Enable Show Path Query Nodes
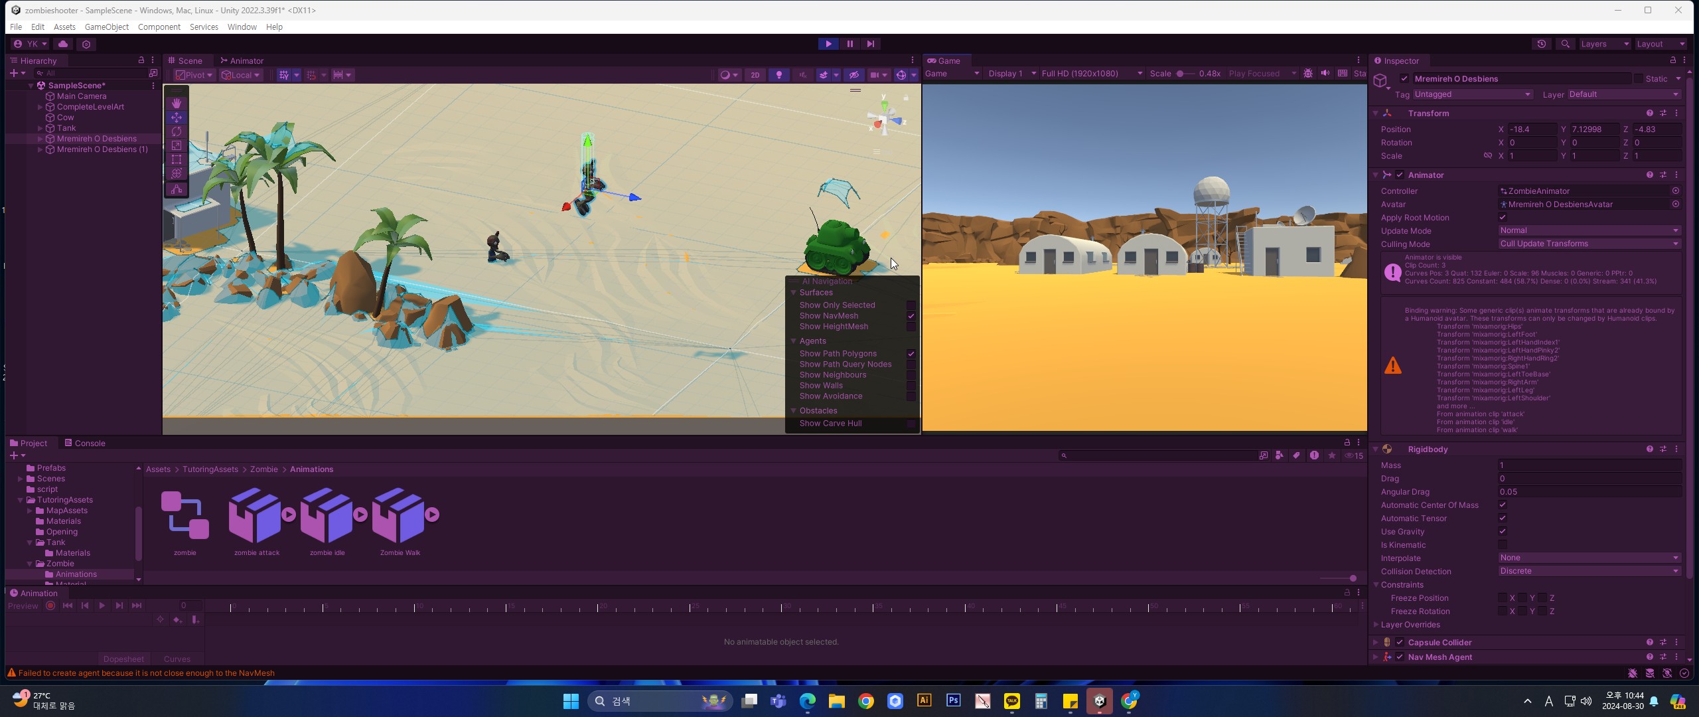The width and height of the screenshot is (1699, 717). tap(911, 364)
